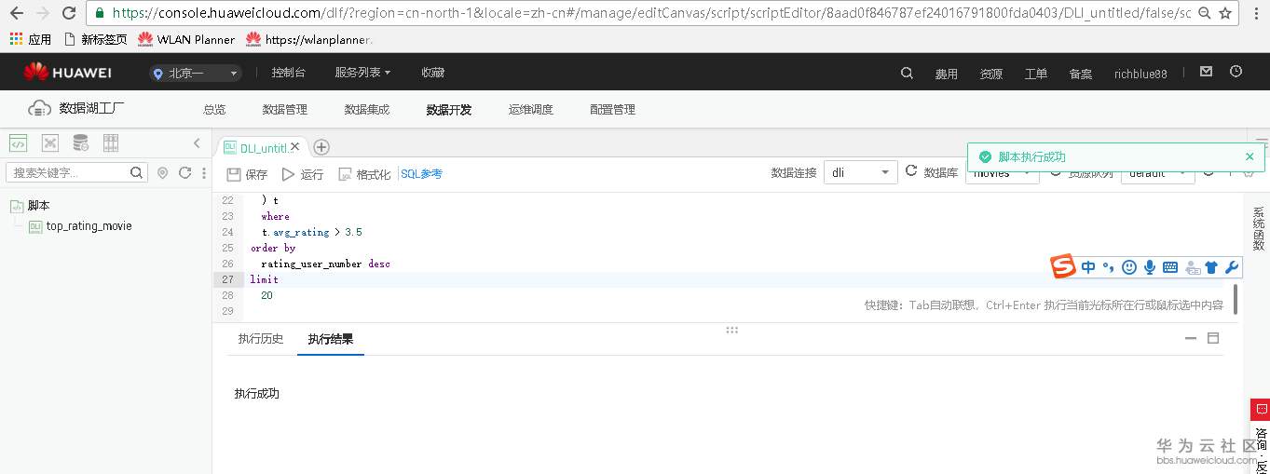Screen dimensions: 1270x474
Task: Click the Sogou input method logo
Action: pos(1063,267)
